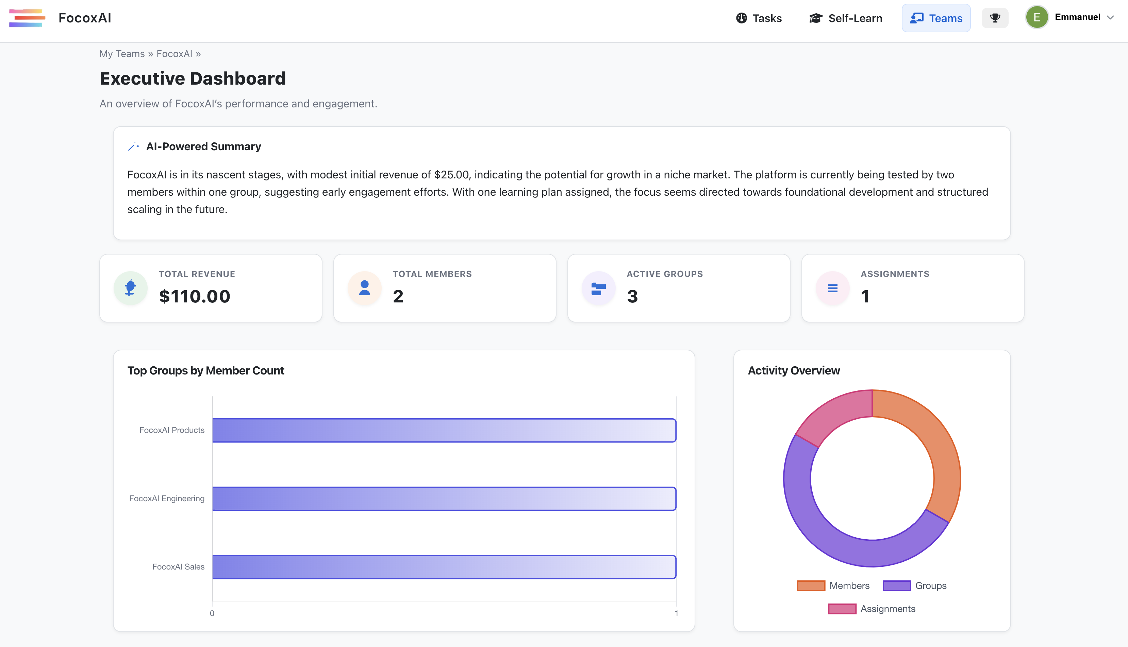This screenshot has height=647, width=1128.
Task: Click the Teams icon in the navbar
Action: [x=917, y=18]
